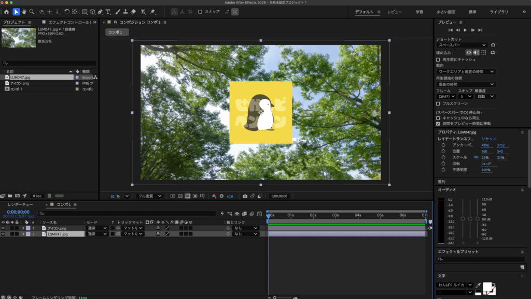This screenshot has height=299, width=531.
Task: Open the frame rate (29.97) dropdown
Action: [446, 97]
